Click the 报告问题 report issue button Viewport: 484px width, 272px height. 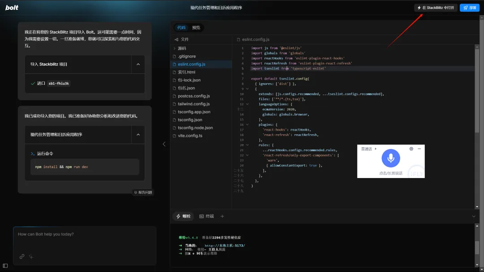click(143, 192)
